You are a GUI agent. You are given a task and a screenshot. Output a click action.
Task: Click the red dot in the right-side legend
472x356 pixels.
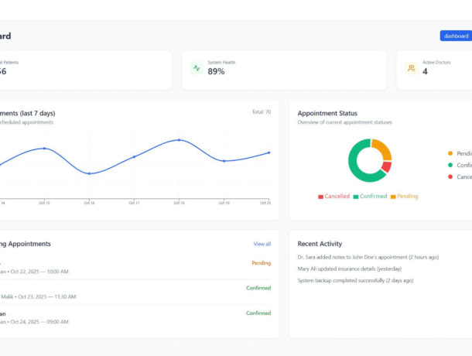point(450,176)
